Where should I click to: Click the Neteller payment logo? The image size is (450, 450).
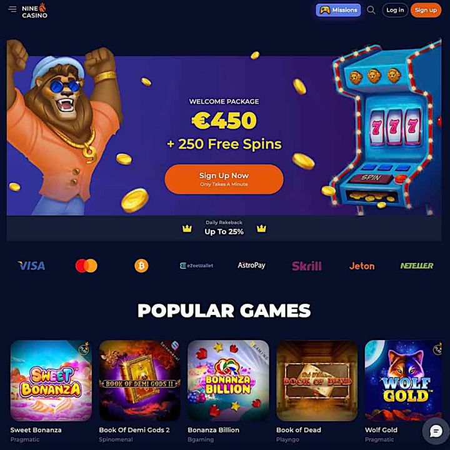(x=417, y=266)
